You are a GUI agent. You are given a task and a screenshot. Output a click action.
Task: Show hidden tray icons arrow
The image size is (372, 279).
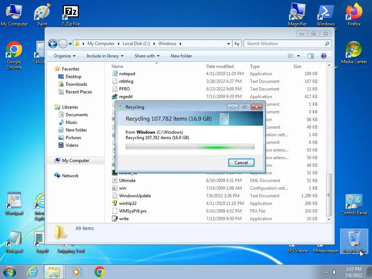327,272
